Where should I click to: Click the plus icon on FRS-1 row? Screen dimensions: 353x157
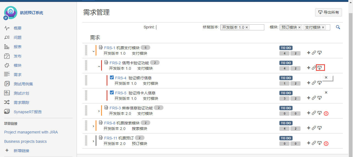click(x=308, y=53)
